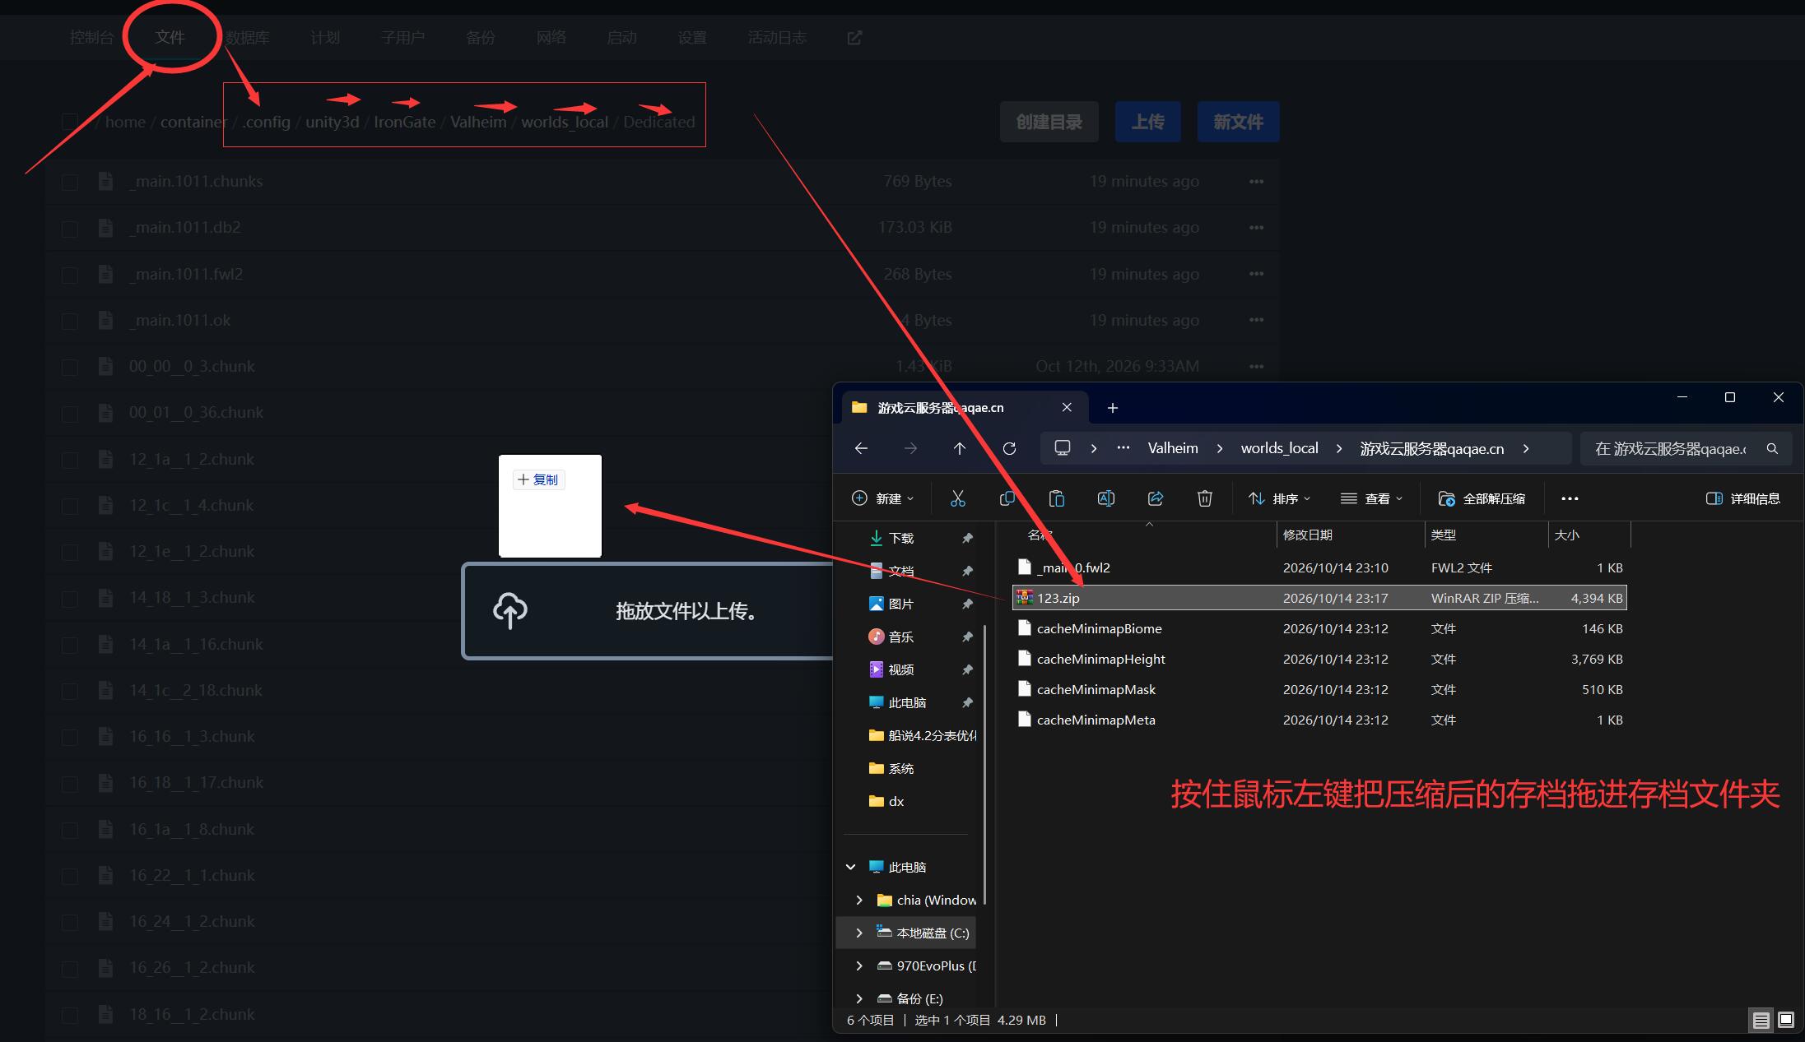Tick checkbox for _main.1011.db2
Image resolution: width=1805 pixels, height=1042 pixels.
70,228
